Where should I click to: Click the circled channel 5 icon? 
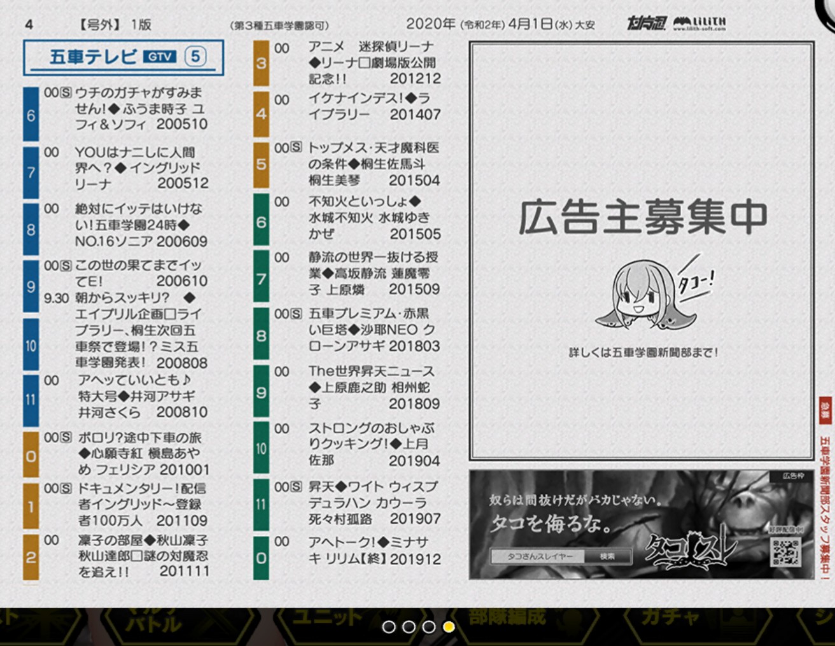point(195,57)
